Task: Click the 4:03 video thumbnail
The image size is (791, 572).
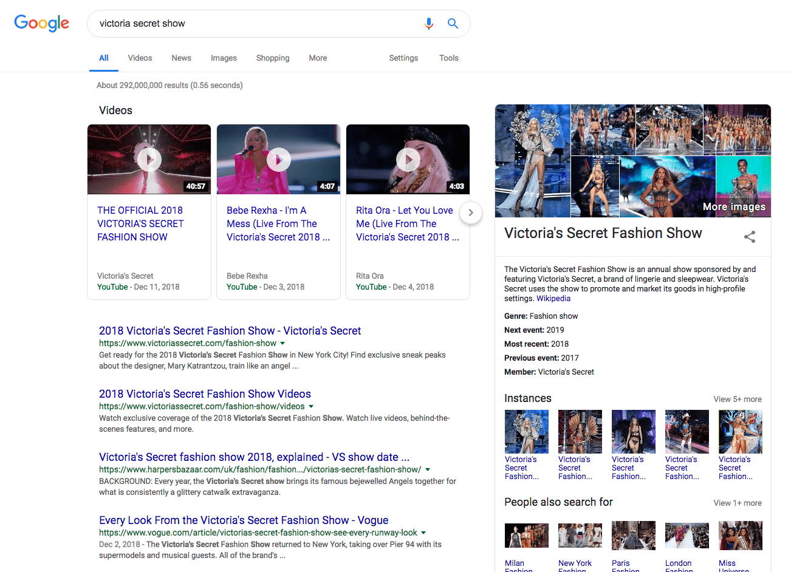Action: click(x=408, y=160)
